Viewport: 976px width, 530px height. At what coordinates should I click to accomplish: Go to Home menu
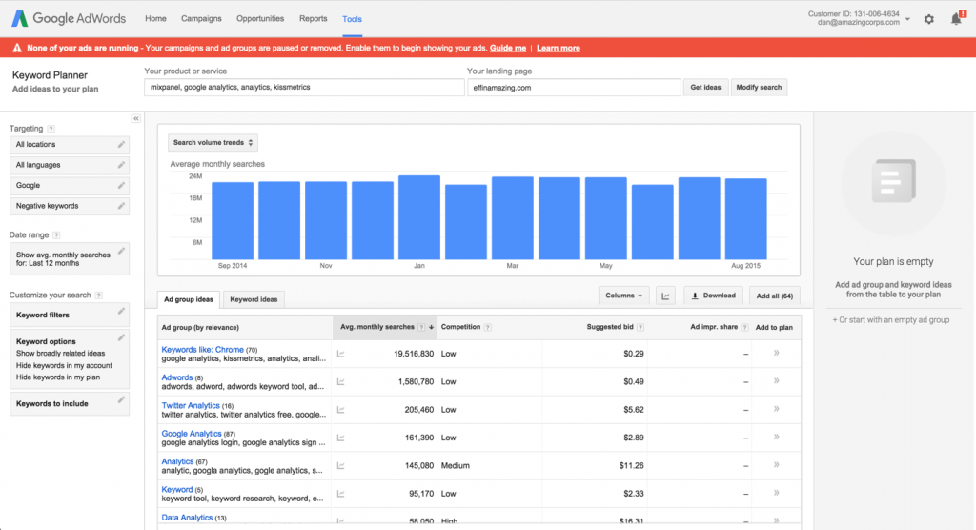[x=155, y=19]
